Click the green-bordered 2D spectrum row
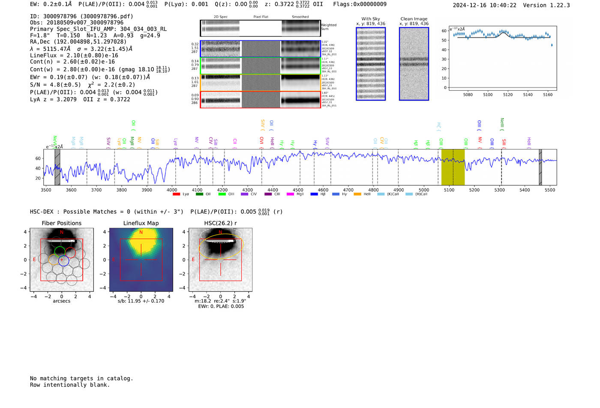The image size is (600, 408). [261, 66]
